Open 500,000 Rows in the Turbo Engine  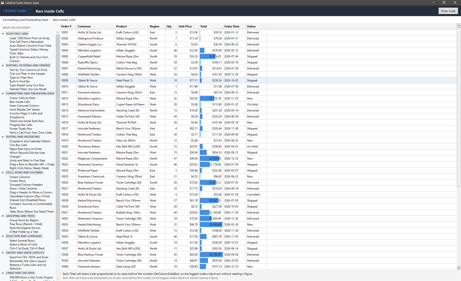coord(31,278)
